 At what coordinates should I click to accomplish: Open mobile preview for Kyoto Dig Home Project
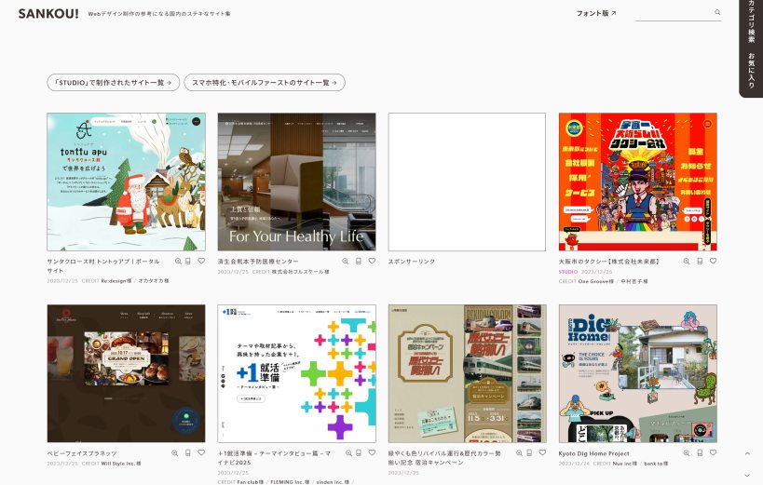700,453
